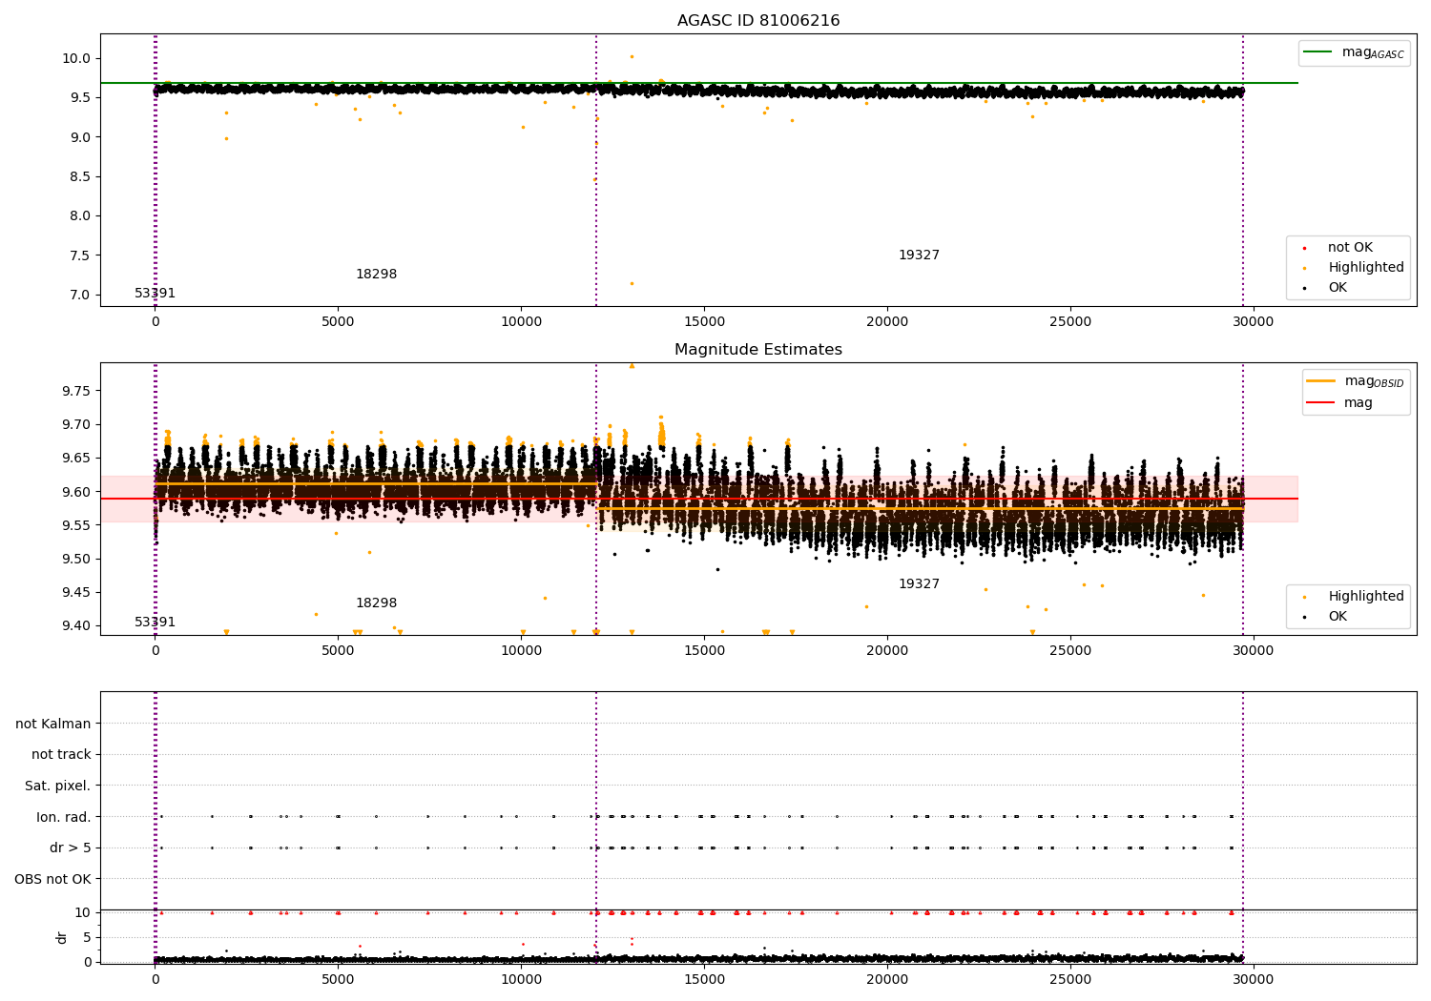Click the 'Magnitude Estimates' subplot title
The height and width of the screenshot is (1001, 1431).
pyautogui.click(x=758, y=350)
